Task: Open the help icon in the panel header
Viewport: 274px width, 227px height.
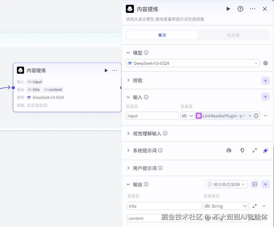Action: click(240, 9)
